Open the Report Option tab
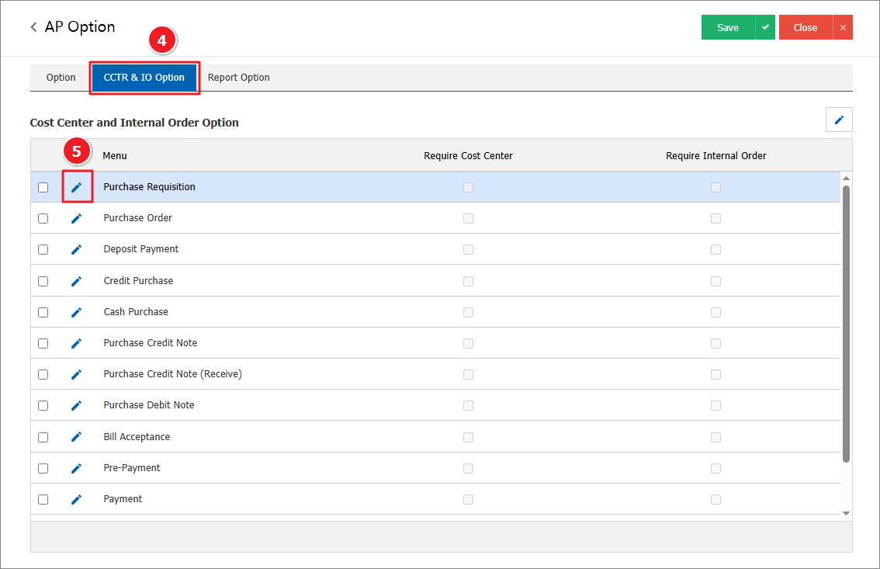 click(x=238, y=78)
